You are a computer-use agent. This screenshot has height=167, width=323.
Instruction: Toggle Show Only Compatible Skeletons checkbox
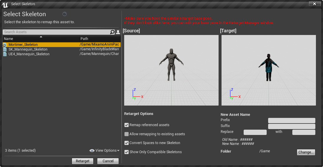[x=127, y=152]
